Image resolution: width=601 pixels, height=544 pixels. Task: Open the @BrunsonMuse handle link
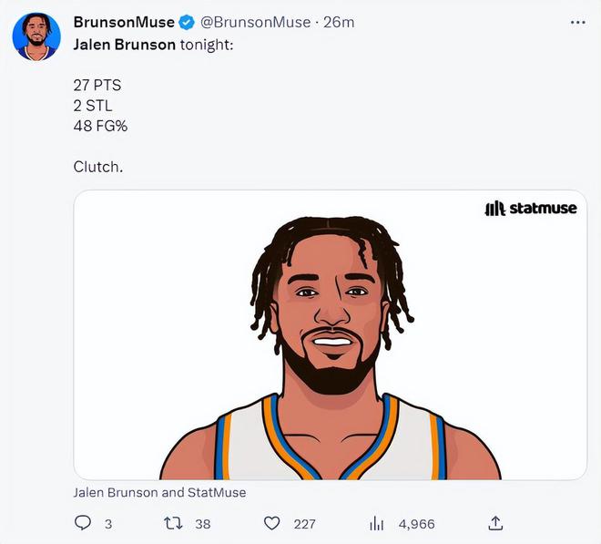[x=256, y=22]
